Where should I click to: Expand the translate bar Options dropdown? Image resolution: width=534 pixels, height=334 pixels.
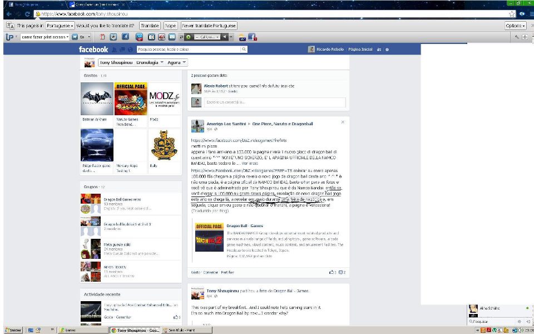(515, 26)
